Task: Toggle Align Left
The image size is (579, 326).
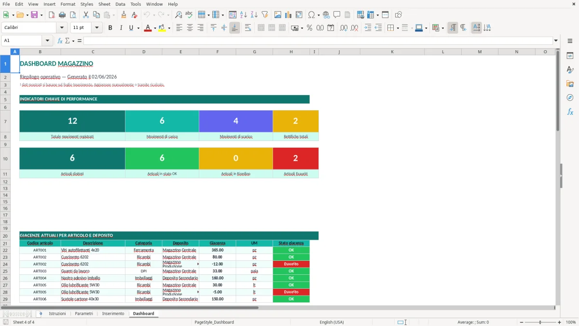Action: point(179,28)
